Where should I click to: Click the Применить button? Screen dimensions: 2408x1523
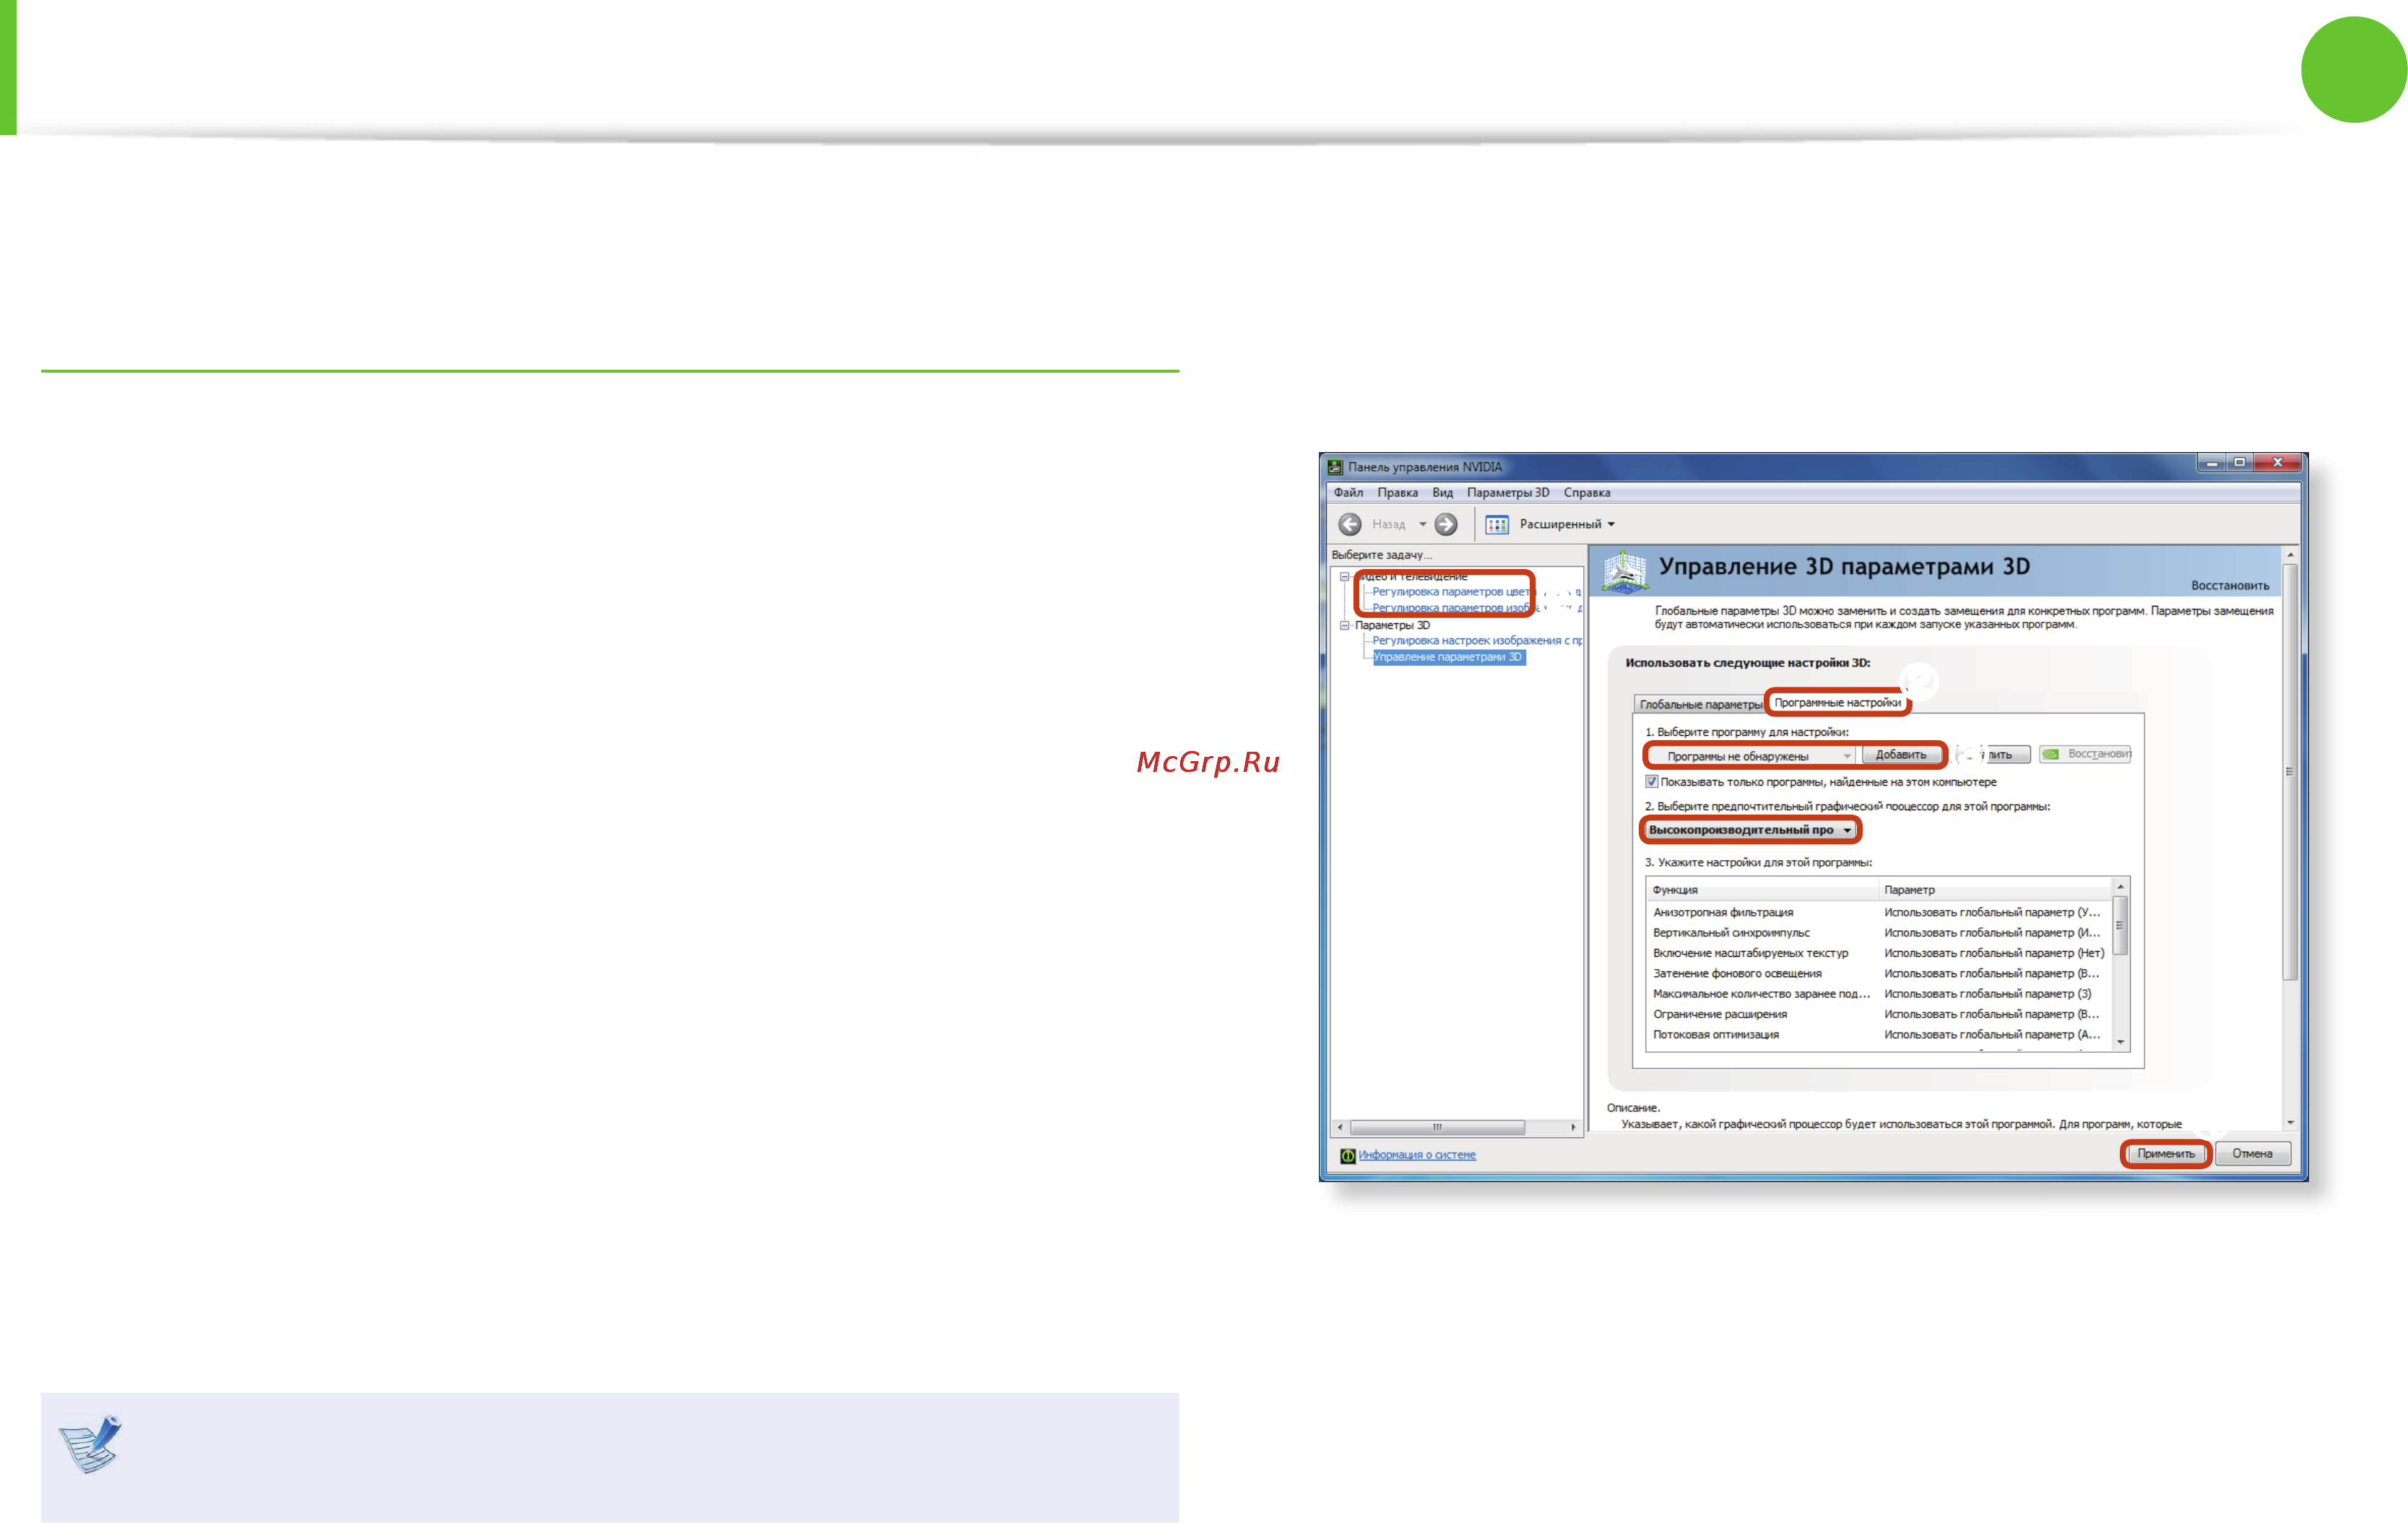tap(2166, 1154)
